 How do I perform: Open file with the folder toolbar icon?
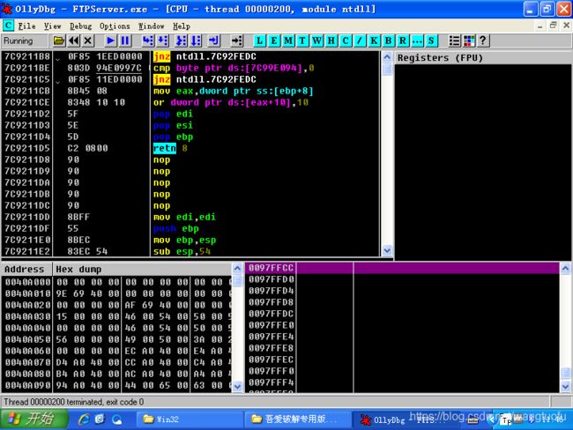(59, 41)
